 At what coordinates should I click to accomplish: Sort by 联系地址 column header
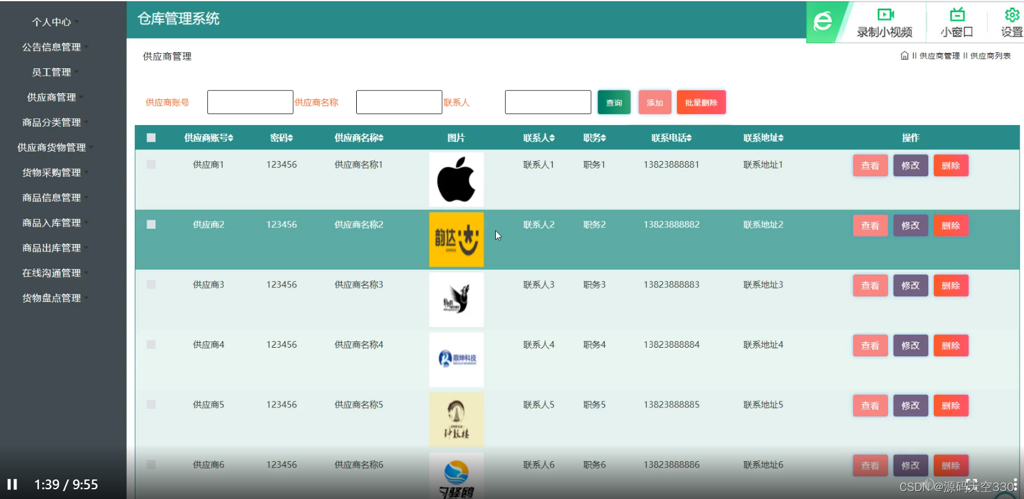point(764,138)
